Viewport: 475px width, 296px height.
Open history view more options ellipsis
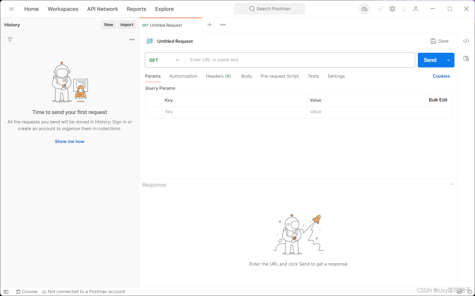point(132,40)
